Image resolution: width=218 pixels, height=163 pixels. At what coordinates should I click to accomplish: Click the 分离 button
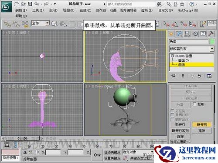pyautogui.click(x=180, y=105)
